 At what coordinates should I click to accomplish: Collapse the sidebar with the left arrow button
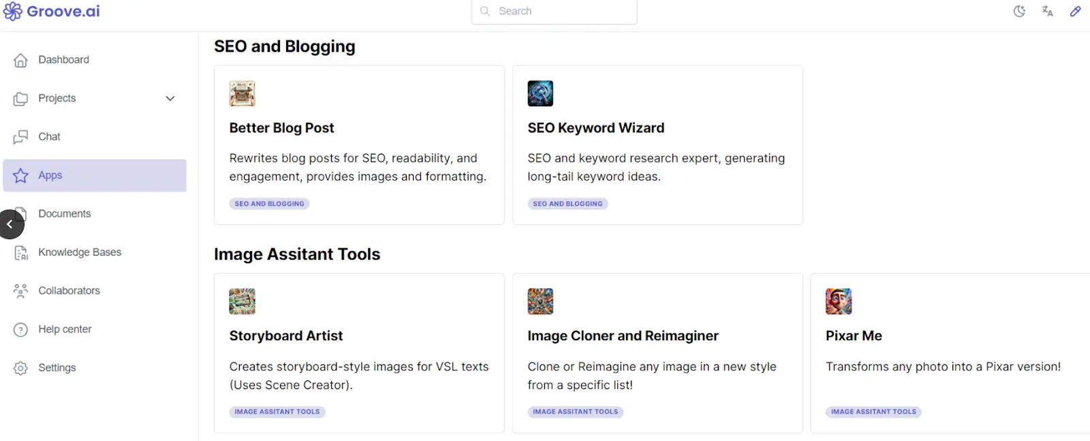(x=10, y=224)
